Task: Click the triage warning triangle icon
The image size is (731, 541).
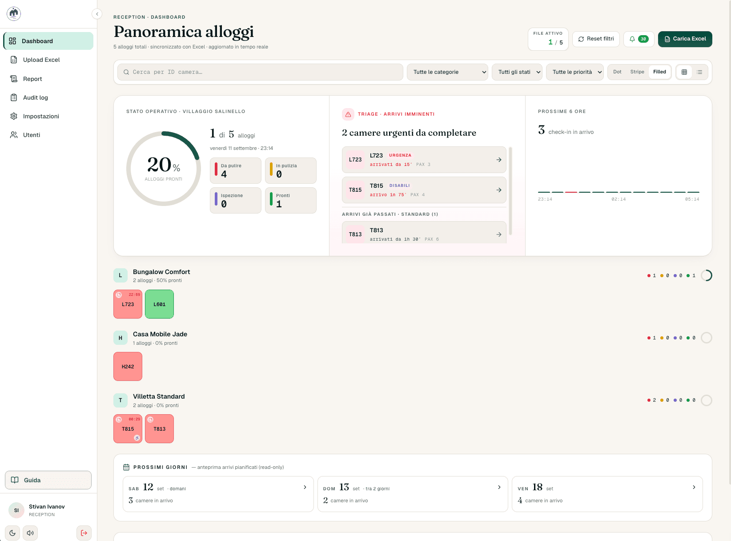Action: [348, 114]
